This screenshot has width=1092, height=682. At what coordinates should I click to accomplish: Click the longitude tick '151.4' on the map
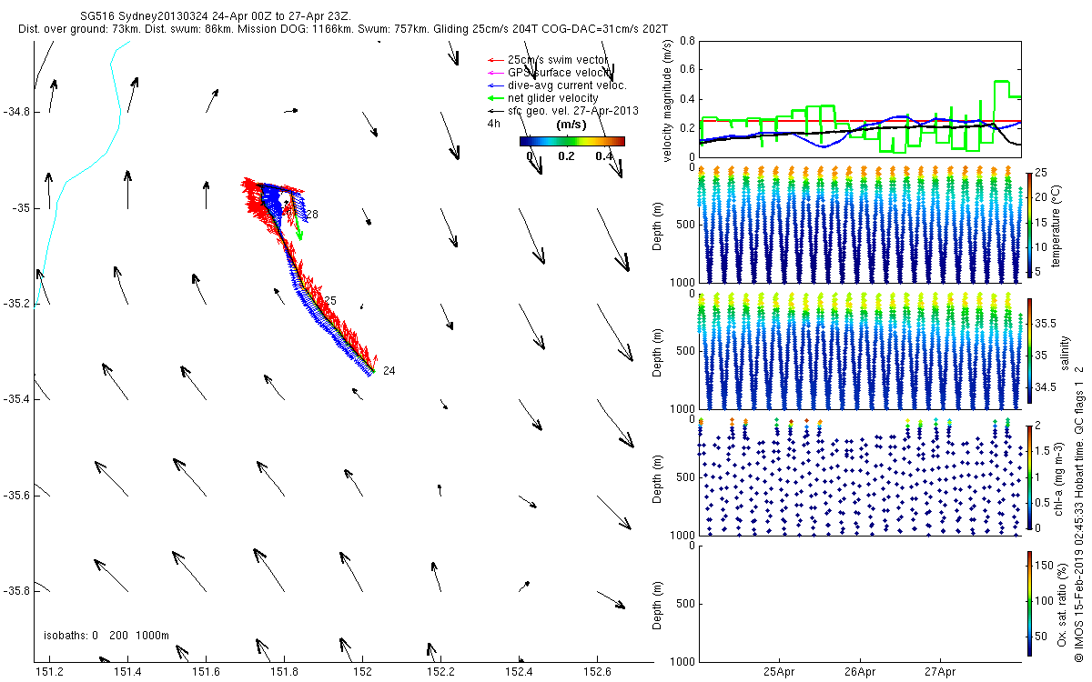[x=127, y=672]
